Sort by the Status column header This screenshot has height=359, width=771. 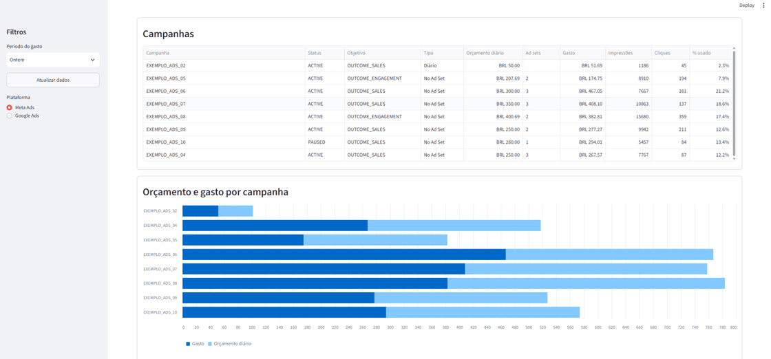(324, 52)
